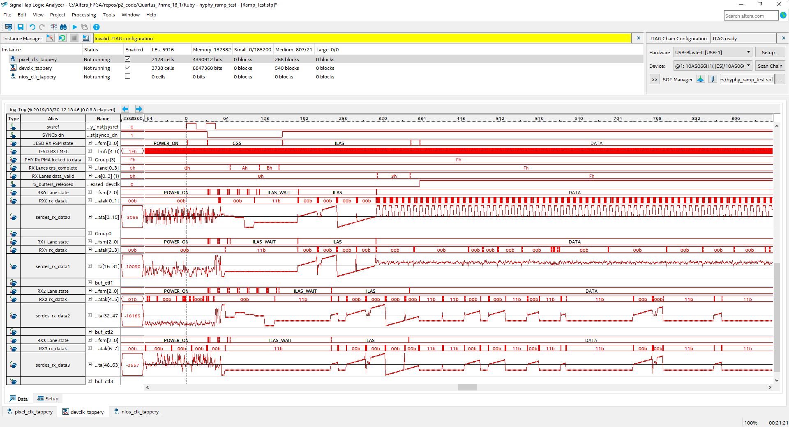
Task: Click the time zero trigger marker
Action: pos(186,118)
